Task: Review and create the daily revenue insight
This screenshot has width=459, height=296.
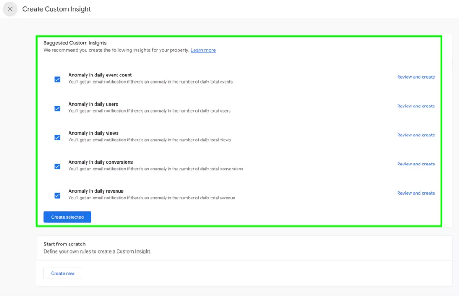Action: click(x=416, y=193)
